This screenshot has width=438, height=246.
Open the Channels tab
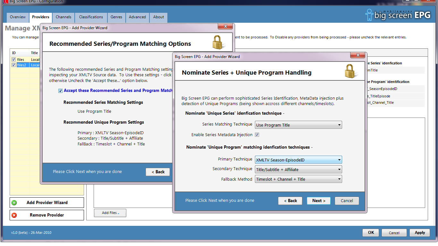[63, 17]
